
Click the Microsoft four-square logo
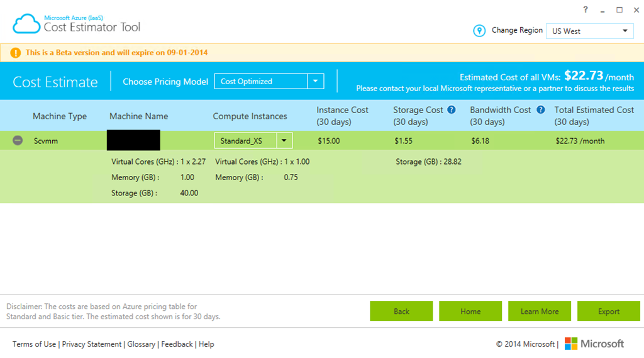pos(571,344)
